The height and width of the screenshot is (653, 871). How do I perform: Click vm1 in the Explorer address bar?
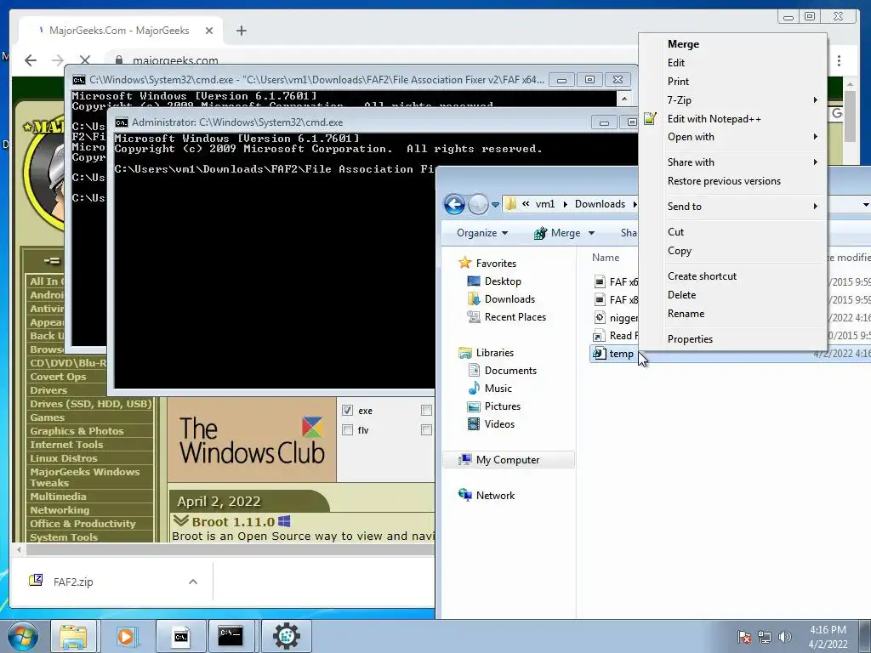point(544,204)
